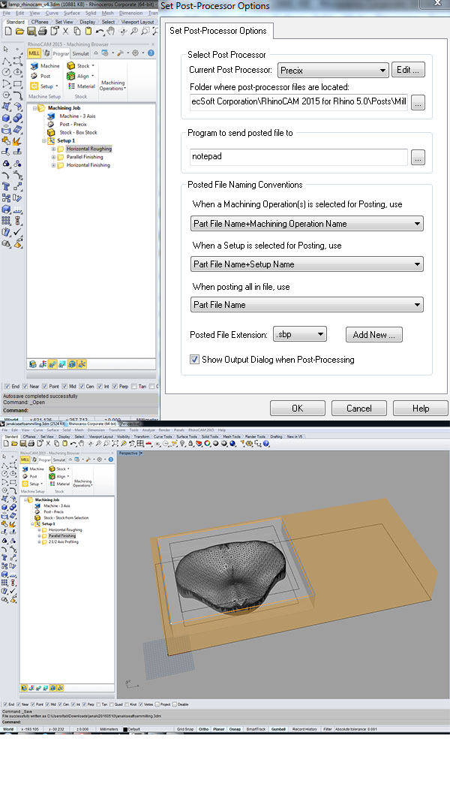
Task: Click the Print icon in upper Rhino toolbar
Action: tap(43, 31)
